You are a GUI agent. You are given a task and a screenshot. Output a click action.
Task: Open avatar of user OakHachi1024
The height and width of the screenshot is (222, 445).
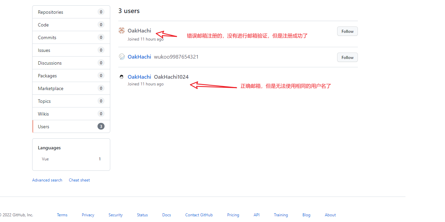[x=122, y=77]
